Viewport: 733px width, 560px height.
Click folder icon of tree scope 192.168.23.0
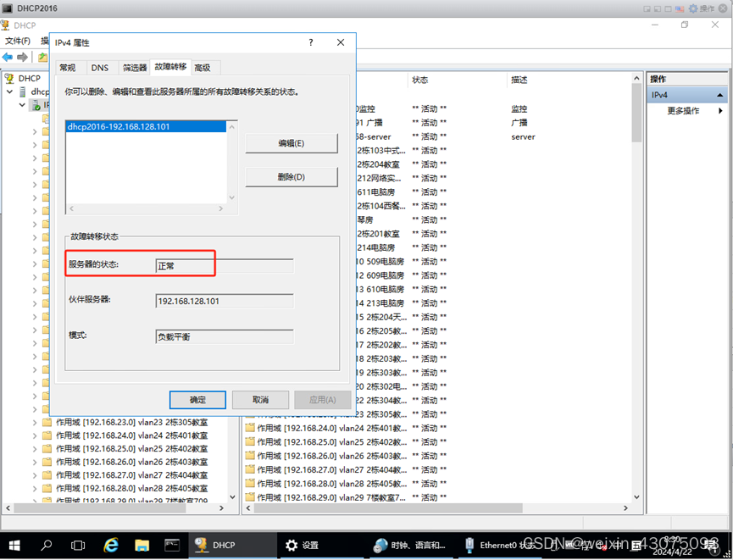47,422
